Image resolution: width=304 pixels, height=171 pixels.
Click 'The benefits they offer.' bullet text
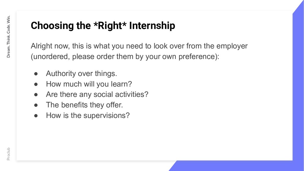click(x=84, y=105)
